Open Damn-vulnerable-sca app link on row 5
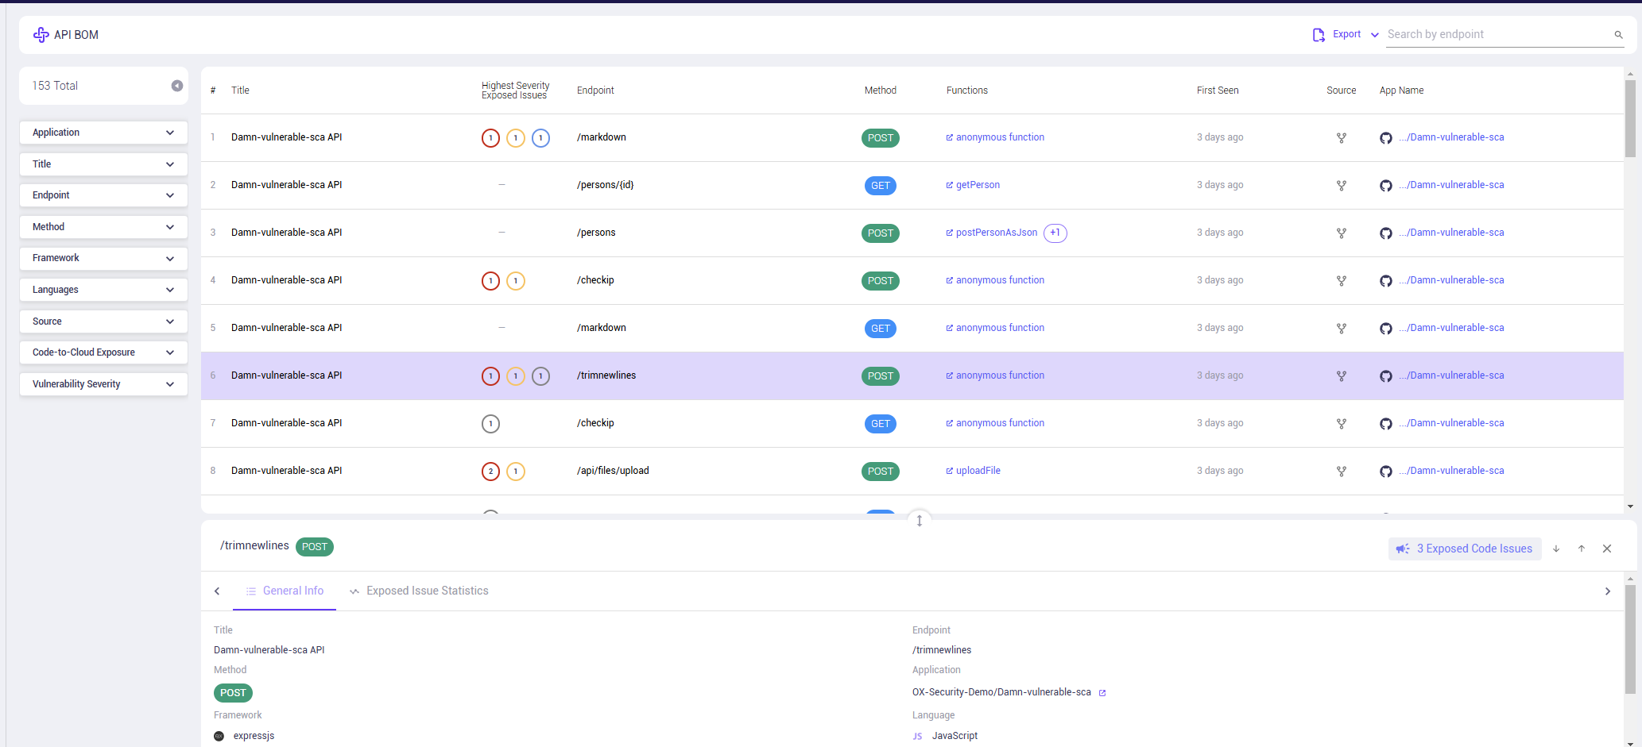This screenshot has height=747, width=1642. point(1452,328)
